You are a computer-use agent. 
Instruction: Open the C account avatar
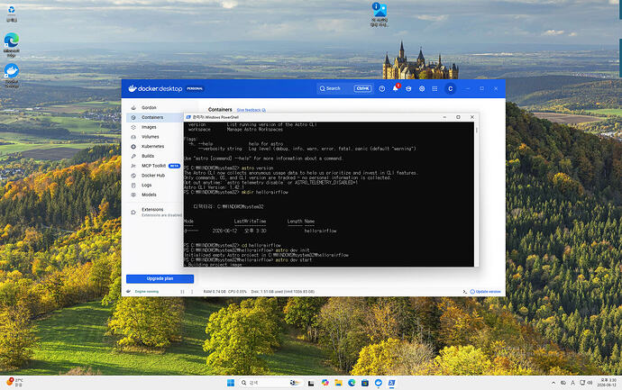click(450, 89)
